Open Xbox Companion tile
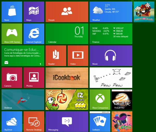 (100, 100)
